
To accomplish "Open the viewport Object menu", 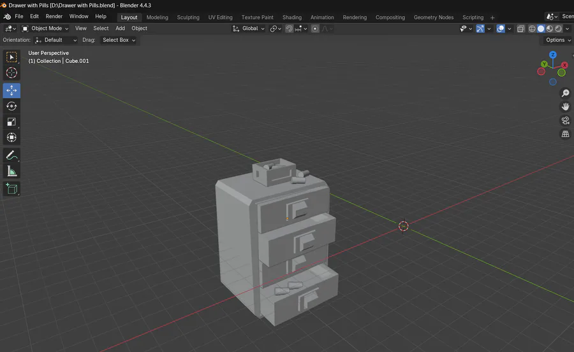I will (139, 29).
